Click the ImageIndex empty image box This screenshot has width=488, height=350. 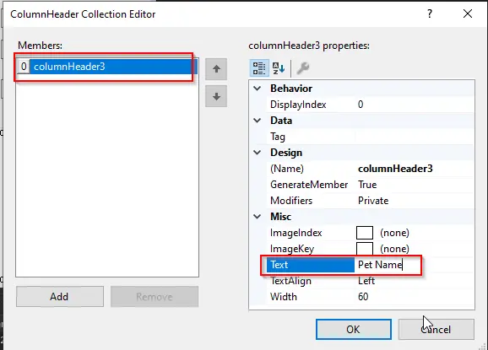click(365, 233)
